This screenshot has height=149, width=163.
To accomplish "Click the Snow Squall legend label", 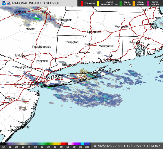I will click(x=155, y=3).
